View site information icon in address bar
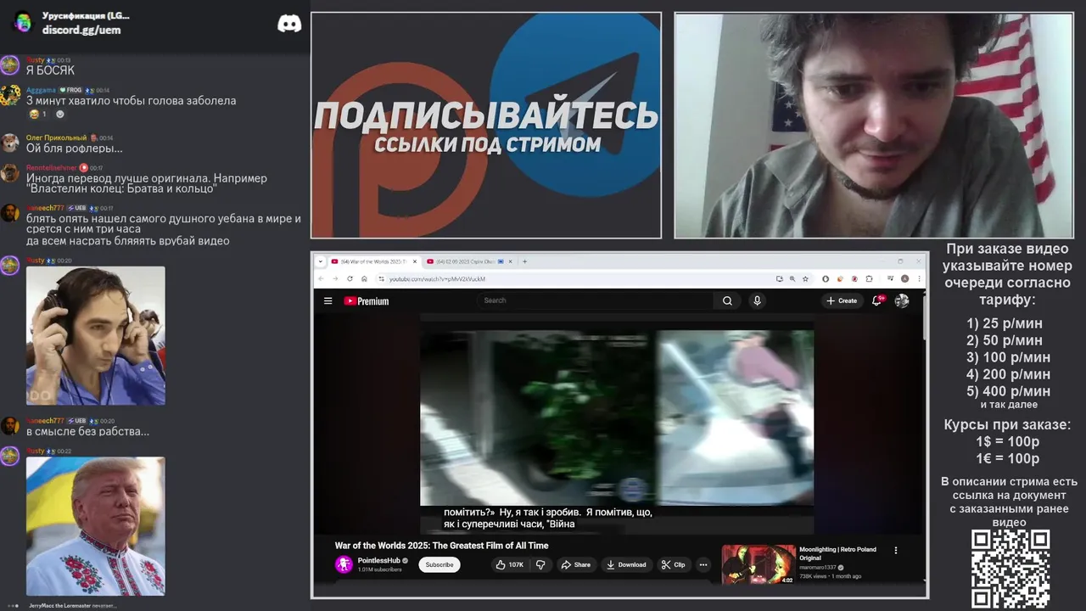 381,278
